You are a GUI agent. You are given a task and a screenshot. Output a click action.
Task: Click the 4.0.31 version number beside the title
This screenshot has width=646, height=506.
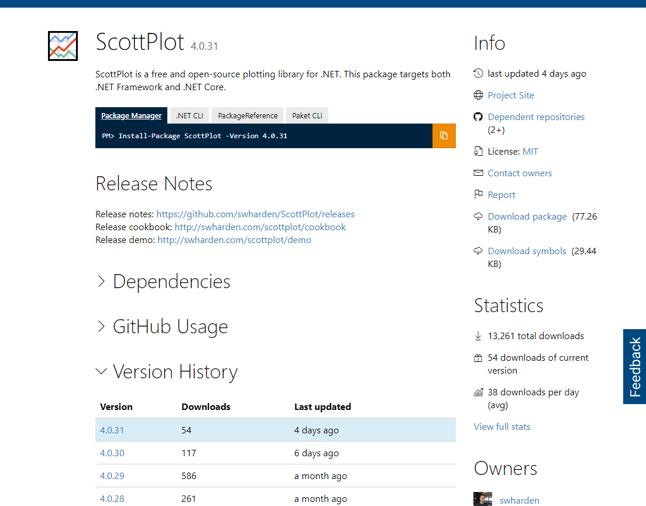coord(204,46)
